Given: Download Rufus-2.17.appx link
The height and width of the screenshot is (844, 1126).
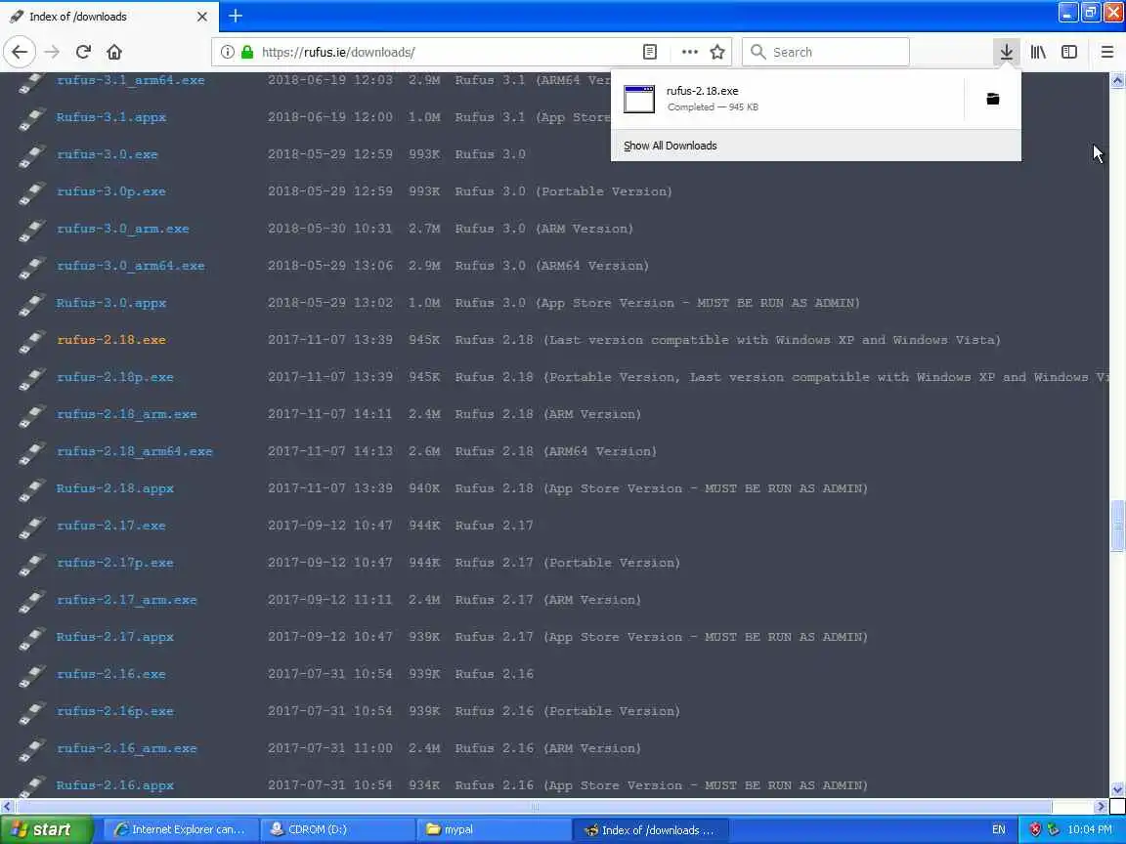Looking at the screenshot, I should (115, 637).
